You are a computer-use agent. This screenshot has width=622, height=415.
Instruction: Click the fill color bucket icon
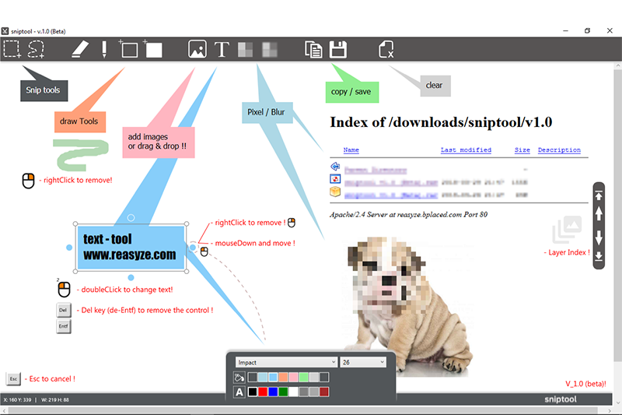click(x=239, y=377)
